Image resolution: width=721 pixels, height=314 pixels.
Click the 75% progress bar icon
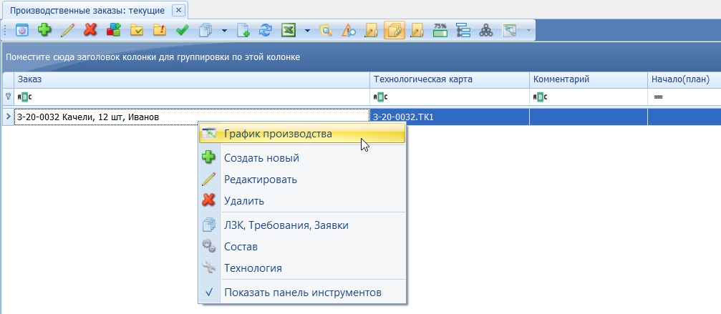click(440, 31)
